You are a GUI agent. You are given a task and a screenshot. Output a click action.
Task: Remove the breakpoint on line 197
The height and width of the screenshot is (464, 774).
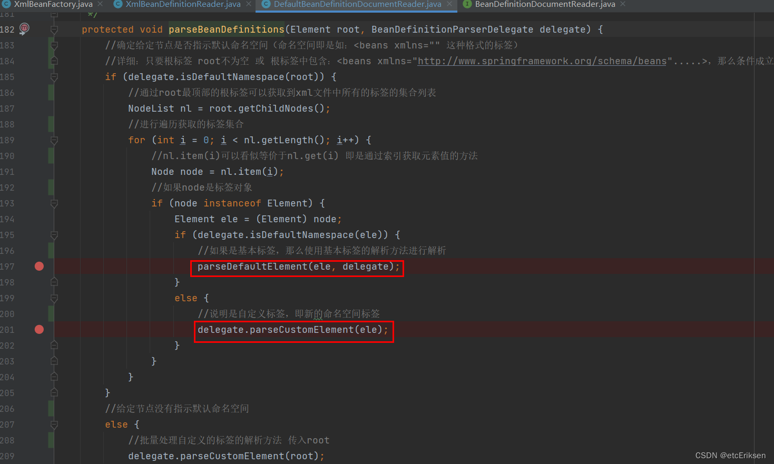click(39, 266)
